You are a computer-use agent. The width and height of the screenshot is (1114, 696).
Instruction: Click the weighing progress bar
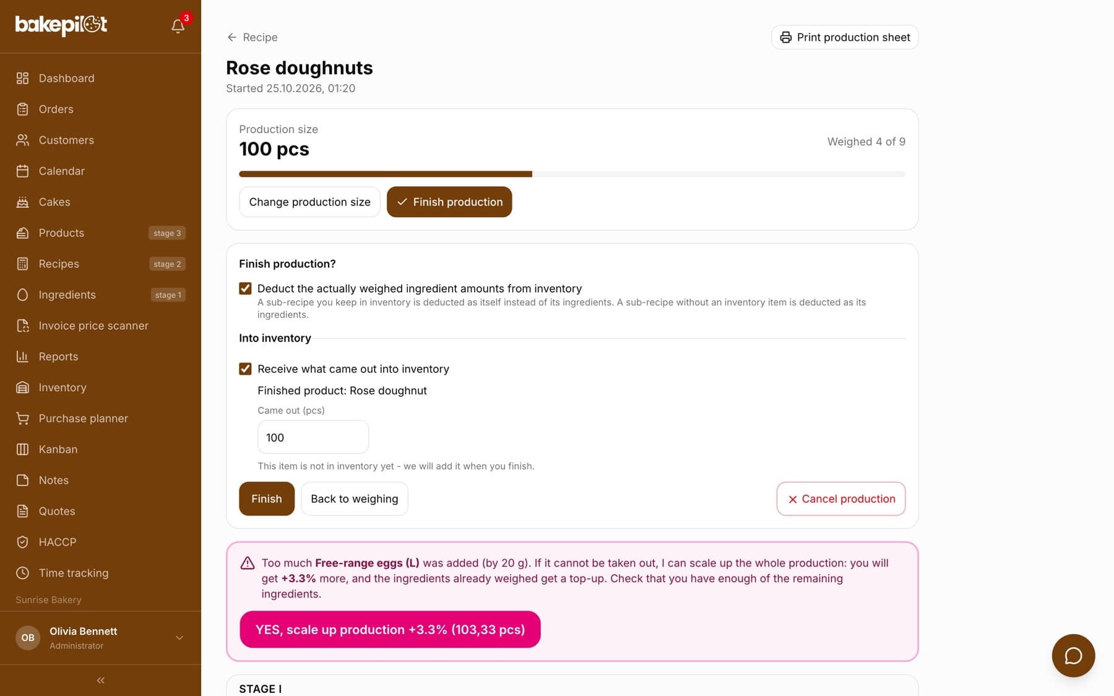pyautogui.click(x=572, y=174)
